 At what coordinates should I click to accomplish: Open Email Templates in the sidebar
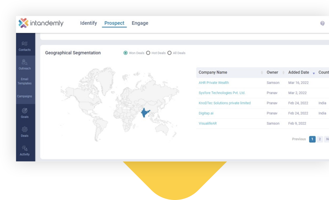click(x=24, y=81)
